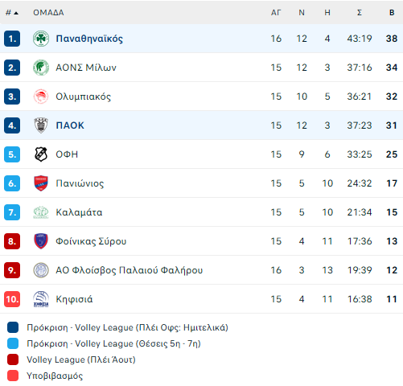
Task: Click the Φοίνικας Σύρου crest
Action: 41,241
